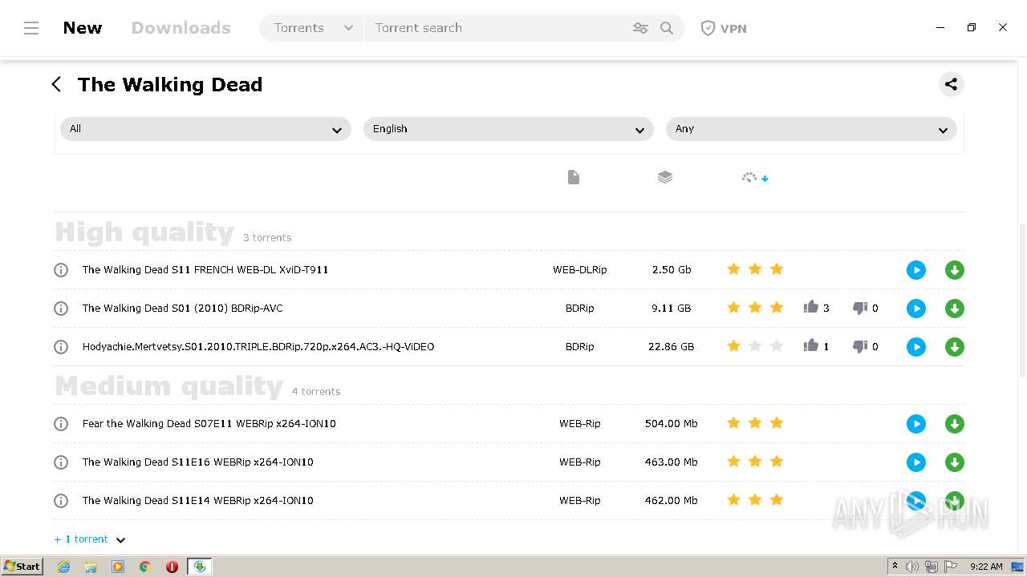This screenshot has height=577, width=1027.
Task: Show info for S11E16 WEBRip torrent
Action: coord(61,462)
